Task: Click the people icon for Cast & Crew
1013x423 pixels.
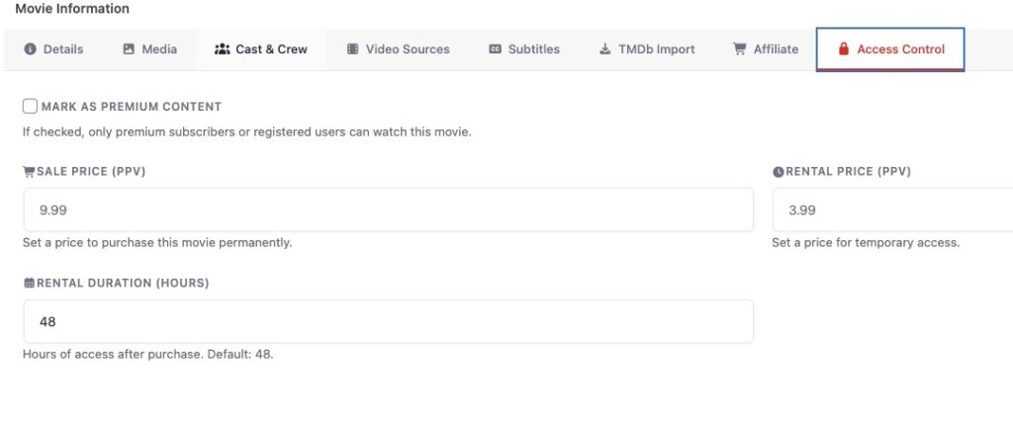Action: (222, 49)
